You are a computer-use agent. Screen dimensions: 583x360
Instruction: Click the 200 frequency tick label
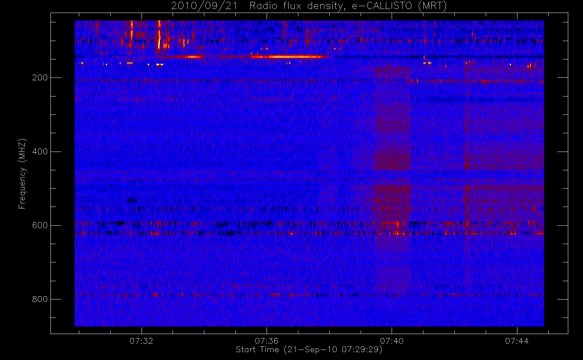[40, 78]
